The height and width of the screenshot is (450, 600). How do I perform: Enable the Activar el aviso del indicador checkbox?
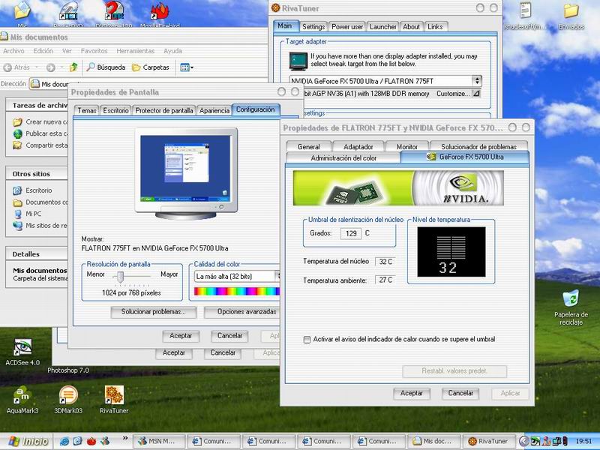(x=307, y=340)
